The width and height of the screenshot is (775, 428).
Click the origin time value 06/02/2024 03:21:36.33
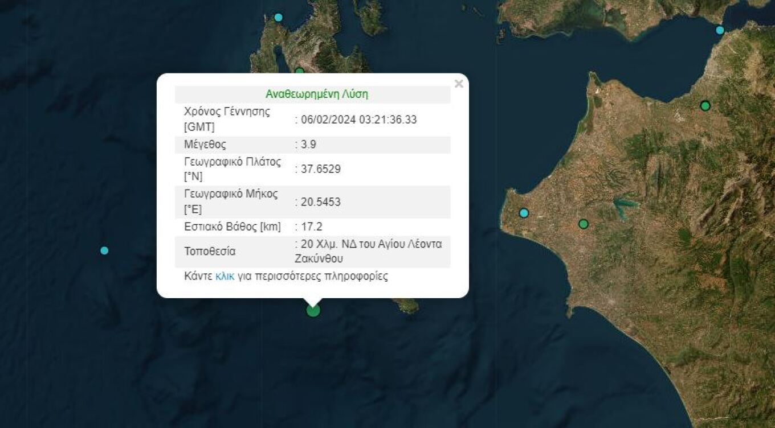(359, 120)
